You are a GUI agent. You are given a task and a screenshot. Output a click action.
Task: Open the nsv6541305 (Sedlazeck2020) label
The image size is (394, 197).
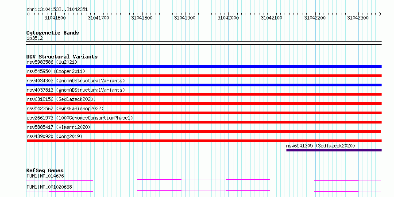(x=321, y=146)
